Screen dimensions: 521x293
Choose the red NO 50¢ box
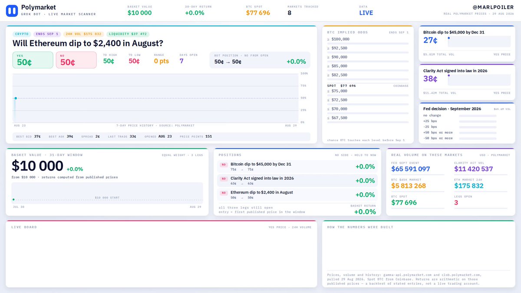point(76,60)
